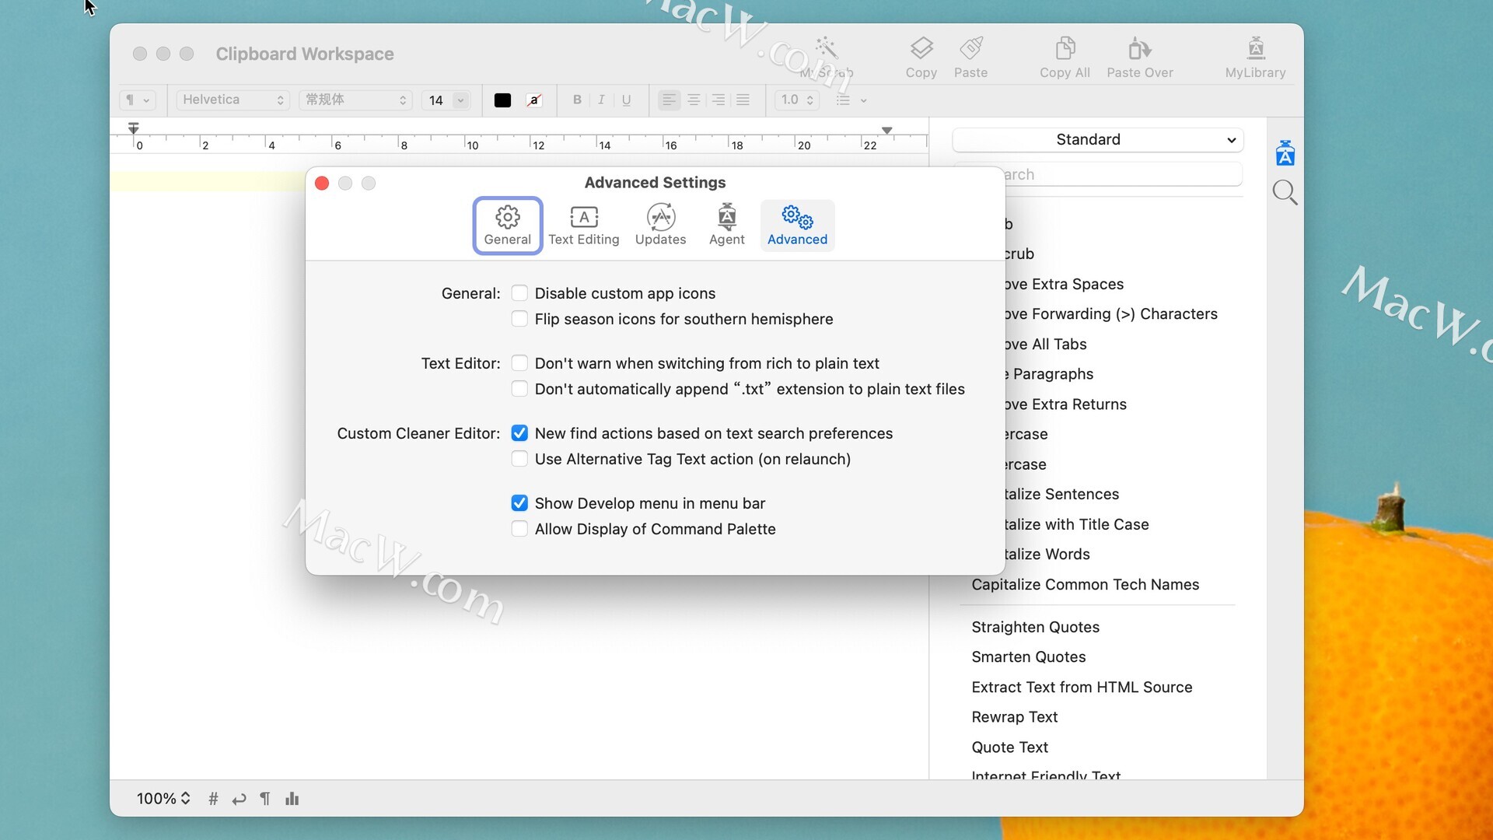Screen dimensions: 1493x840
Task: Open the 100% zoom level selector
Action: click(163, 799)
